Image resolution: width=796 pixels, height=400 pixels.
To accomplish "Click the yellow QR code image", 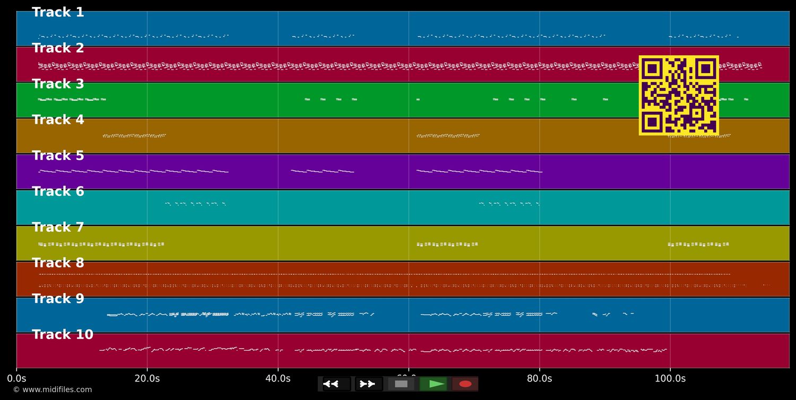I will (679, 95).
